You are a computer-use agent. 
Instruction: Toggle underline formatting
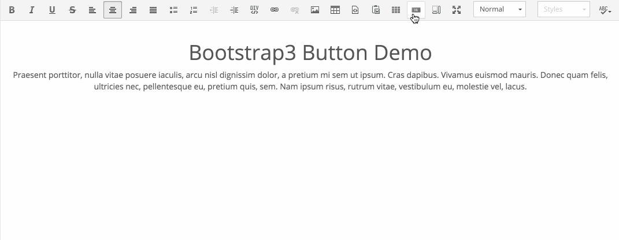pos(52,10)
